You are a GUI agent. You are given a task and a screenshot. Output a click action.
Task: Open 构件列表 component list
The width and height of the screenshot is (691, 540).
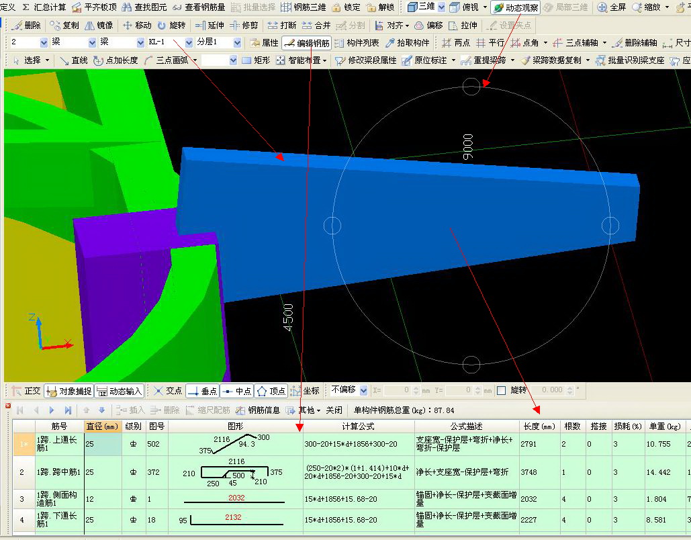click(x=357, y=43)
